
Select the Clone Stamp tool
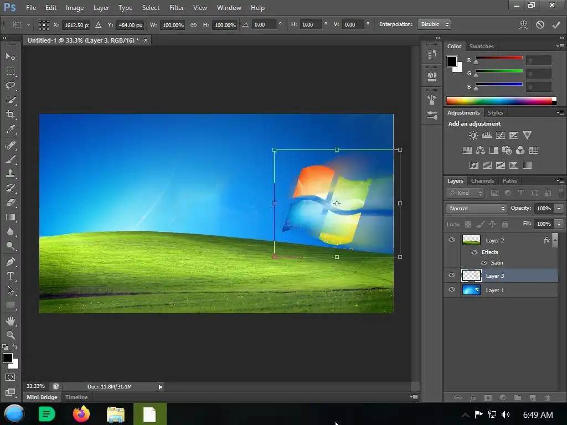11,174
